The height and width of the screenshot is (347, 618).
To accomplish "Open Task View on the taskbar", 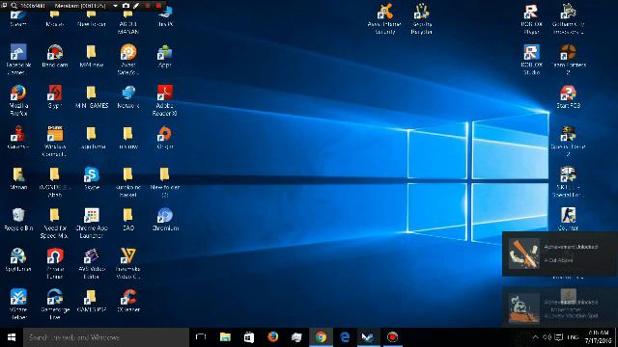I will pos(201,337).
